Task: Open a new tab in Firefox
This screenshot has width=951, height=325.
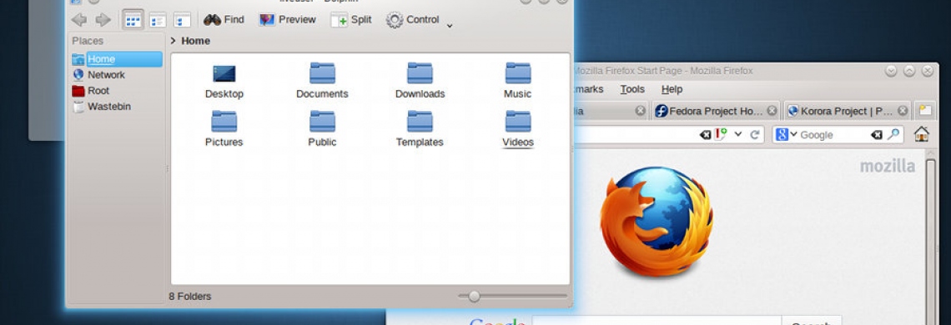Action: 925,111
